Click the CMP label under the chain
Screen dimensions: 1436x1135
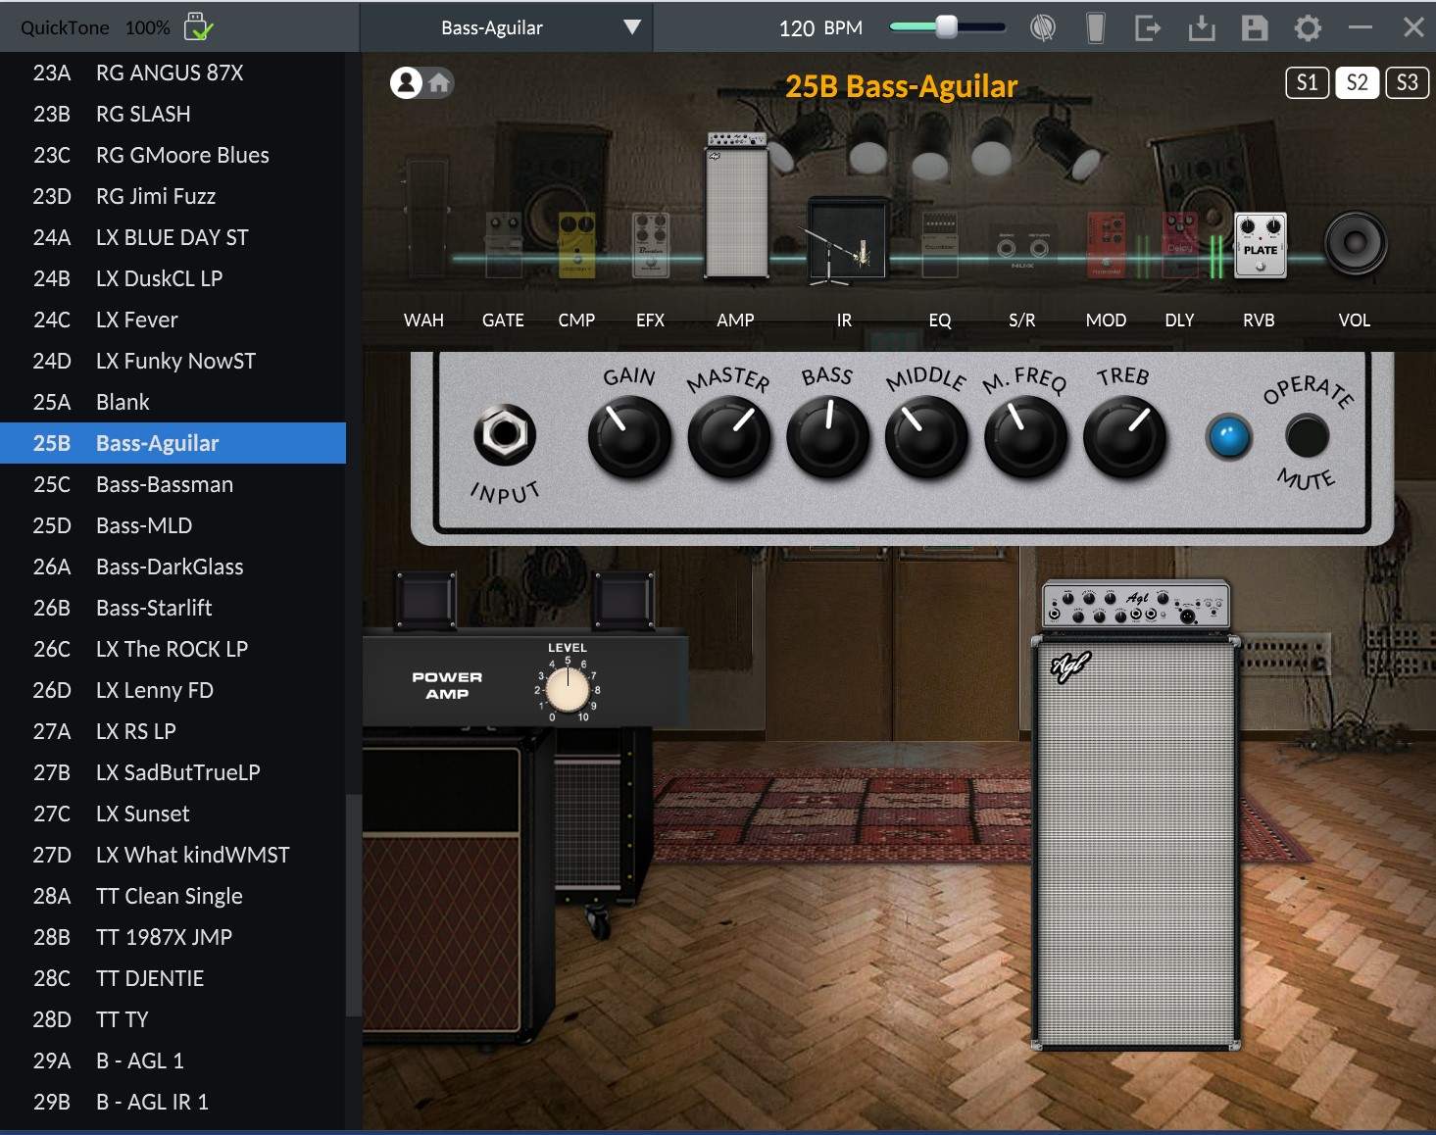576,321
